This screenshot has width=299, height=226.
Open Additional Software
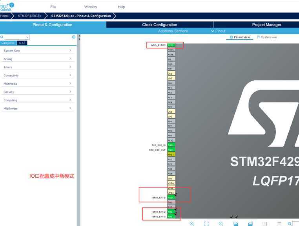tap(173, 31)
